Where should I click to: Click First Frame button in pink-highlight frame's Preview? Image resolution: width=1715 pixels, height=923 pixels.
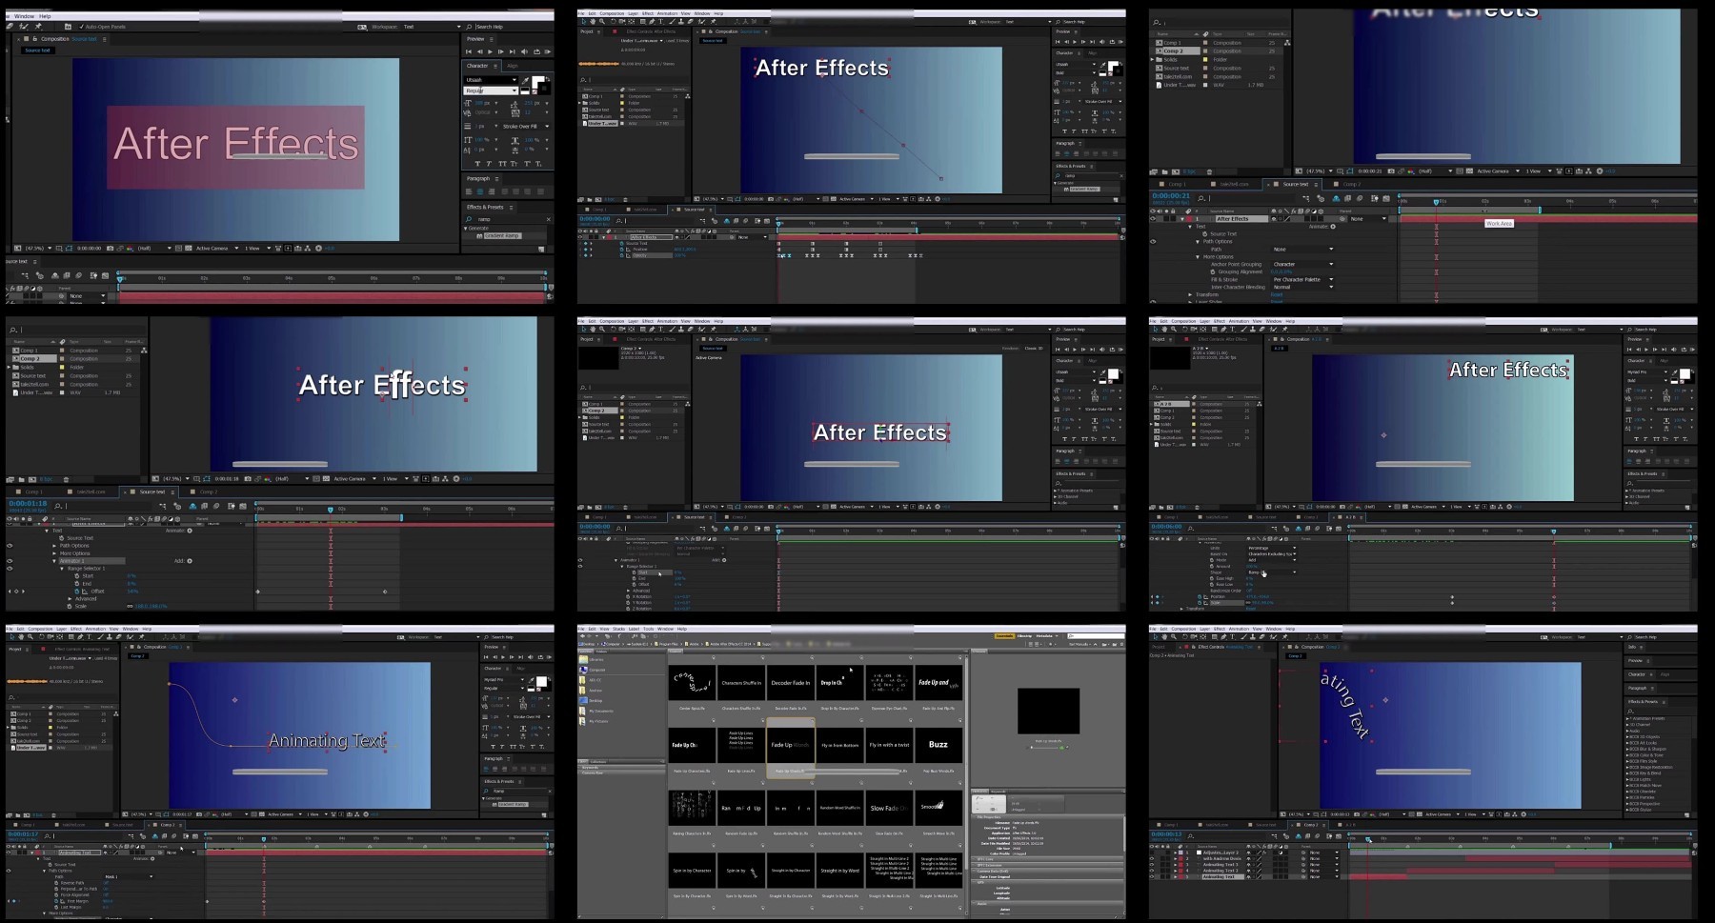pos(469,51)
